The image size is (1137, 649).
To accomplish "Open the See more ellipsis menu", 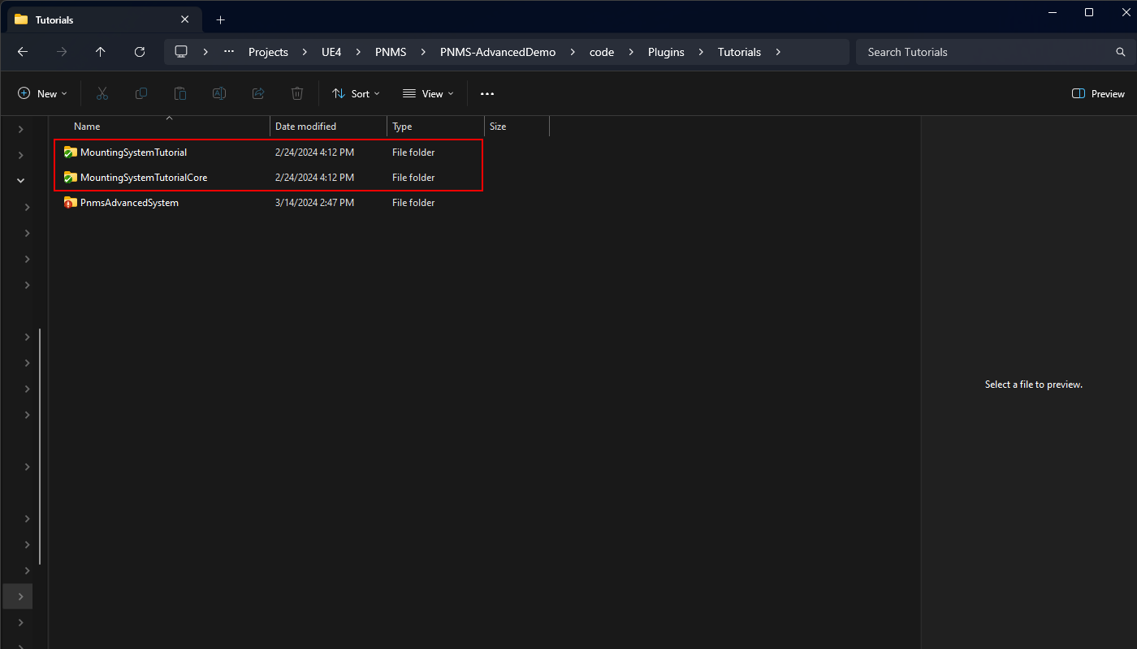I will tap(487, 94).
